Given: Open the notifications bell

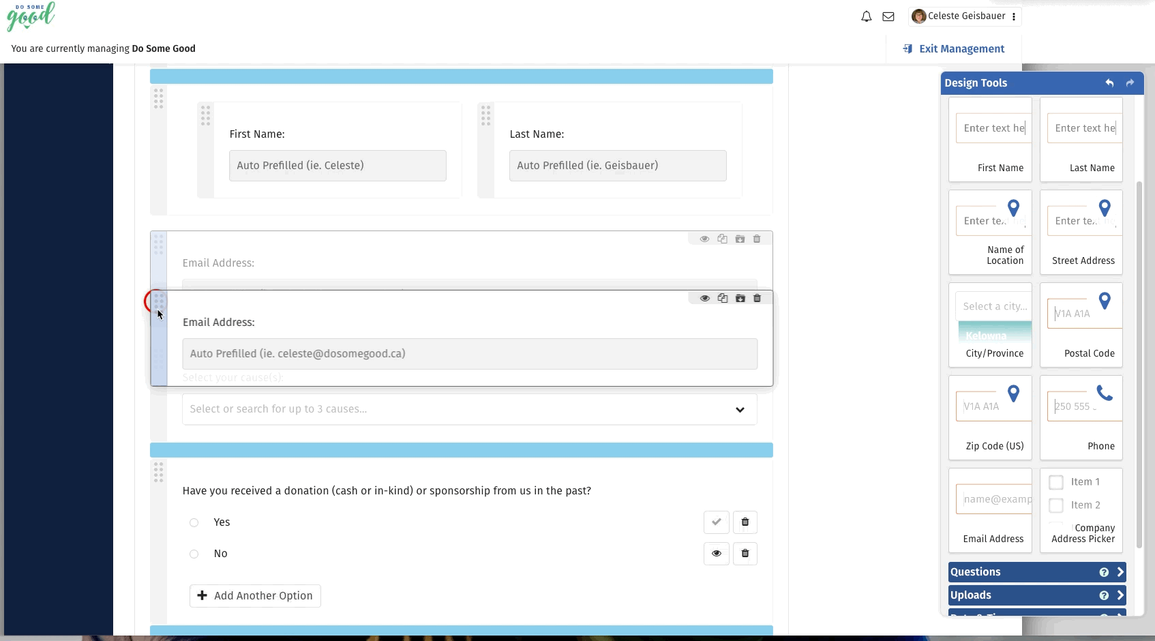Looking at the screenshot, I should click(866, 16).
